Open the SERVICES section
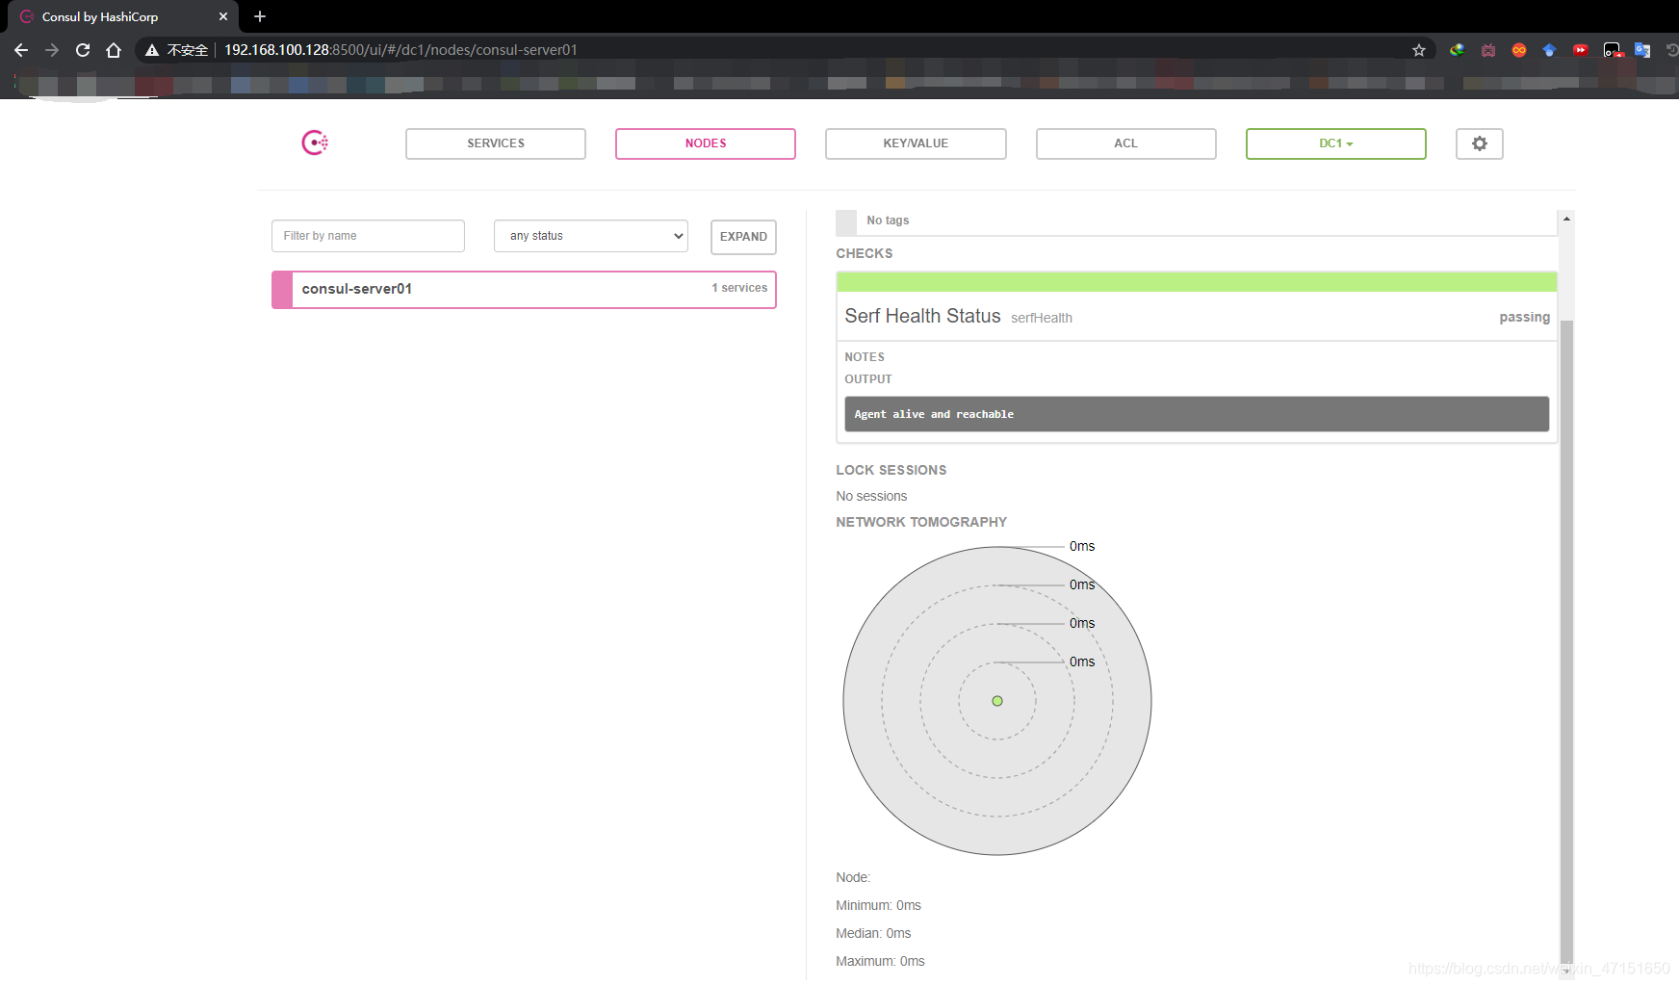 coord(496,143)
